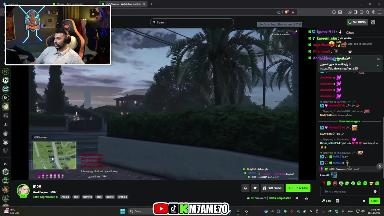Click the green Subscribe button
The width and height of the screenshot is (384, 216).
pyautogui.click(x=298, y=188)
